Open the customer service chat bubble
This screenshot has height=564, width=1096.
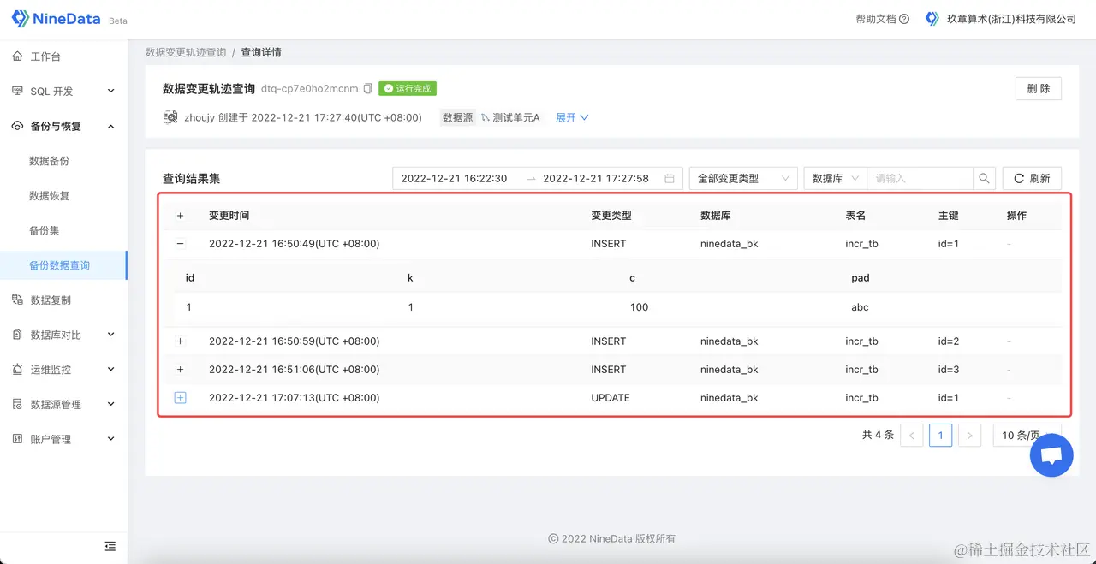pos(1051,455)
